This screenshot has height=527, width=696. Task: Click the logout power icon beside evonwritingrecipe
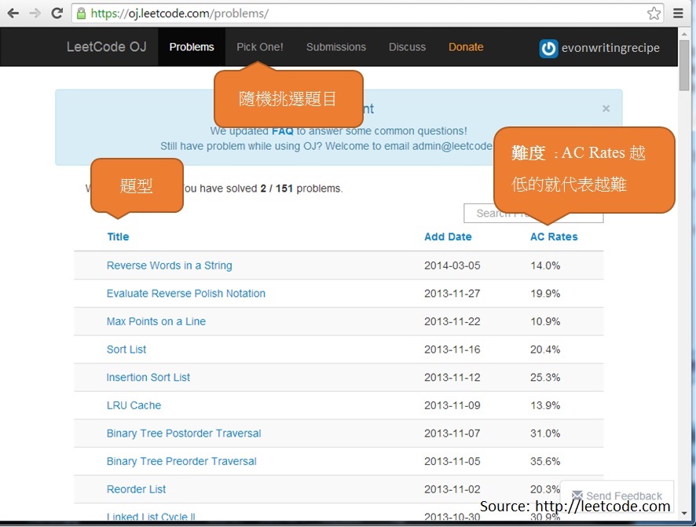[548, 48]
